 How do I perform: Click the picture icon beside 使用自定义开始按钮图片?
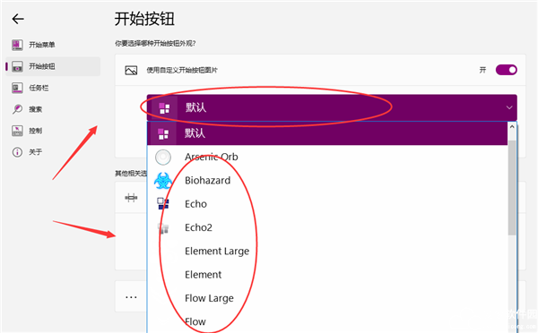click(131, 70)
